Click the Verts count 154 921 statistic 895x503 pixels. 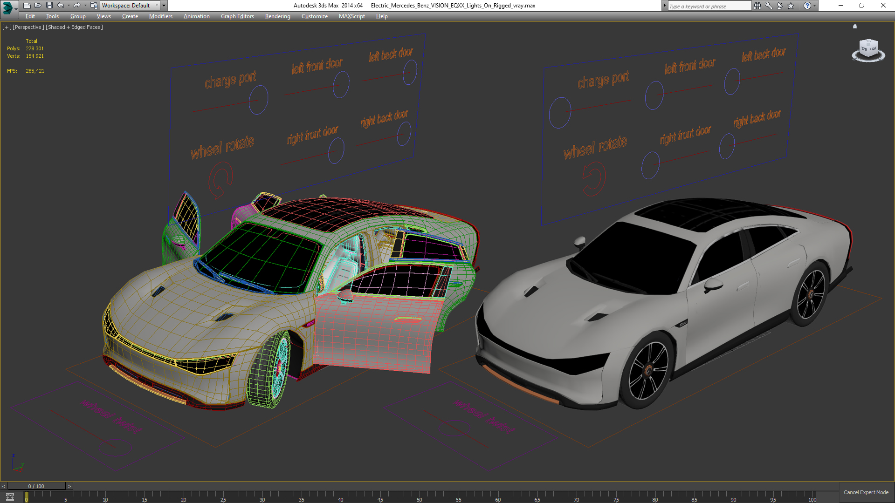coord(34,56)
